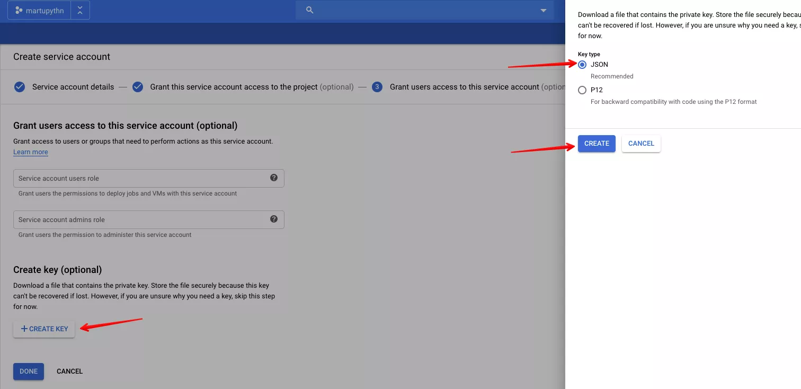801x389 pixels.
Task: Focus the Service account users role field
Action: (x=149, y=179)
